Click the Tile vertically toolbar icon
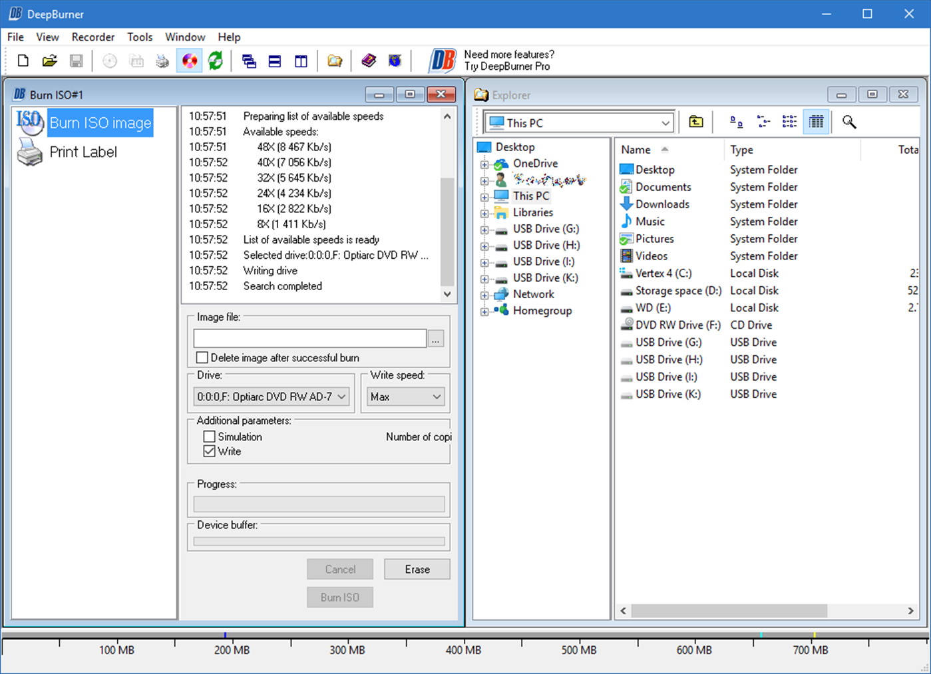The width and height of the screenshot is (931, 674). [301, 61]
